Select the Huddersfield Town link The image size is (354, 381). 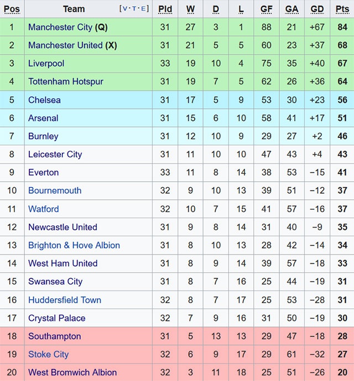pos(65,300)
